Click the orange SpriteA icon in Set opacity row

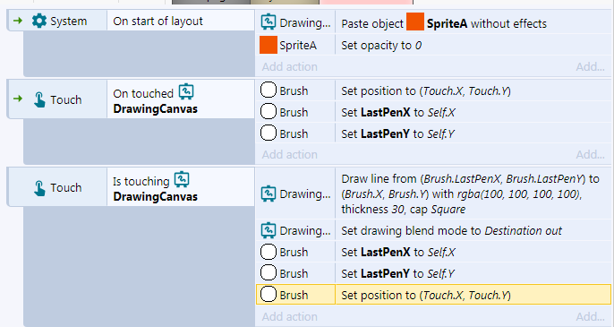pyautogui.click(x=269, y=45)
